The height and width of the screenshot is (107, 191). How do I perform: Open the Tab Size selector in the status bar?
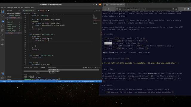pyautogui.click(x=67, y=81)
